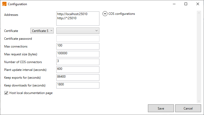Edit the Number of COS connectors field
This screenshot has height=115, width=204.
click(x=78, y=62)
